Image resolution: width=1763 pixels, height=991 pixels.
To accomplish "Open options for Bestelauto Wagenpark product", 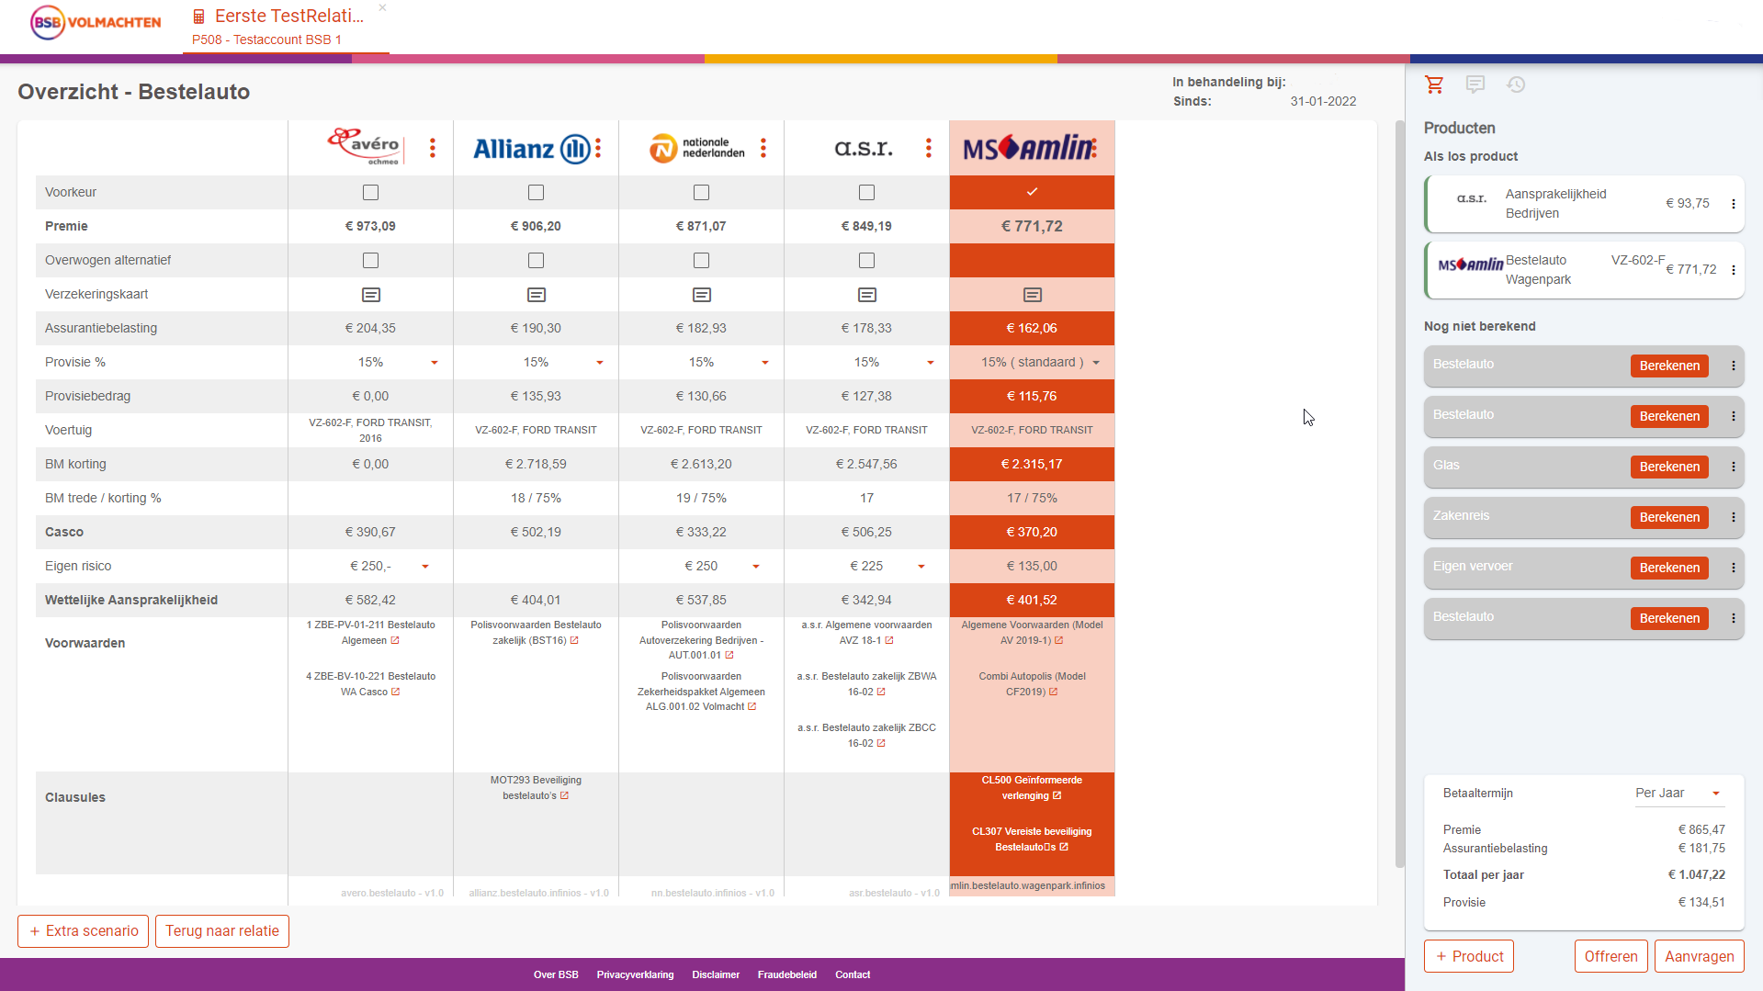I will click(x=1734, y=270).
